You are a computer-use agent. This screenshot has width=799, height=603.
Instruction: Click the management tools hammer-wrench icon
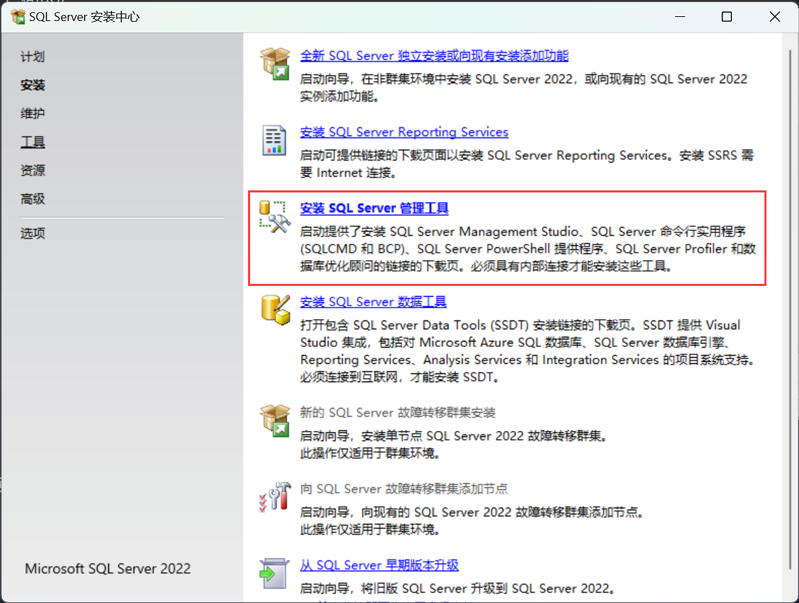274,217
